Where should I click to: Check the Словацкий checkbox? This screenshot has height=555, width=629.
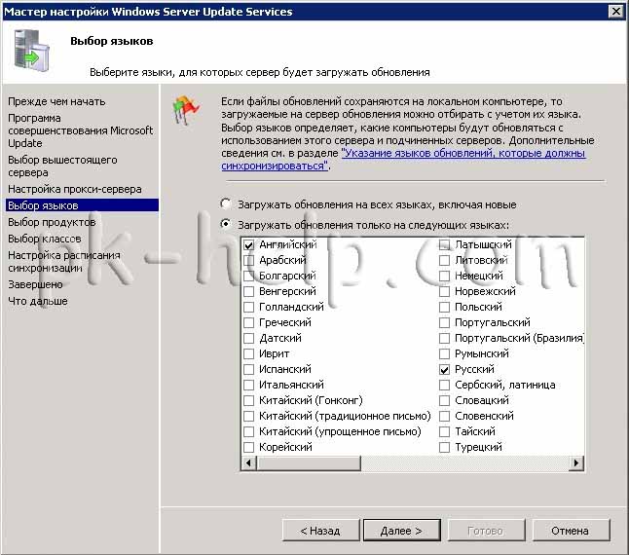(x=444, y=400)
